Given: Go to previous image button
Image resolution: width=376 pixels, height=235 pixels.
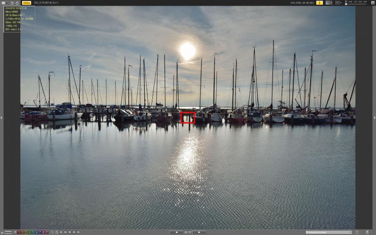Looking at the screenshot, I should (176, 232).
